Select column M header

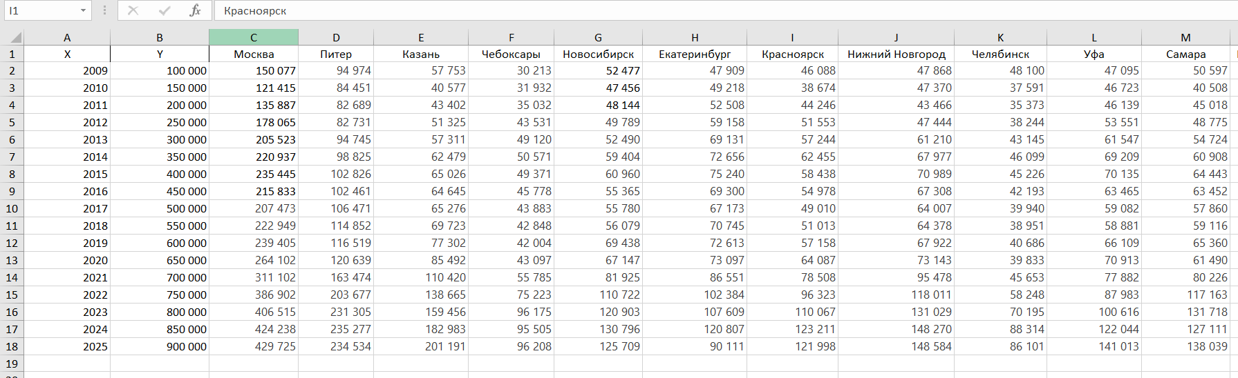pos(1185,37)
